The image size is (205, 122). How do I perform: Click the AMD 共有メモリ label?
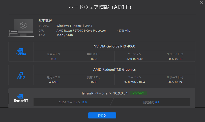pyautogui.click(x=94, y=77)
